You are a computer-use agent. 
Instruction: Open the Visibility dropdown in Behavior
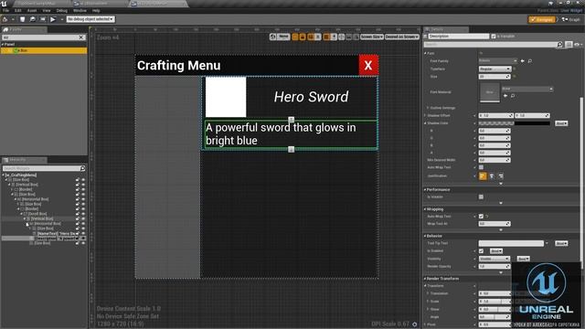click(495, 259)
